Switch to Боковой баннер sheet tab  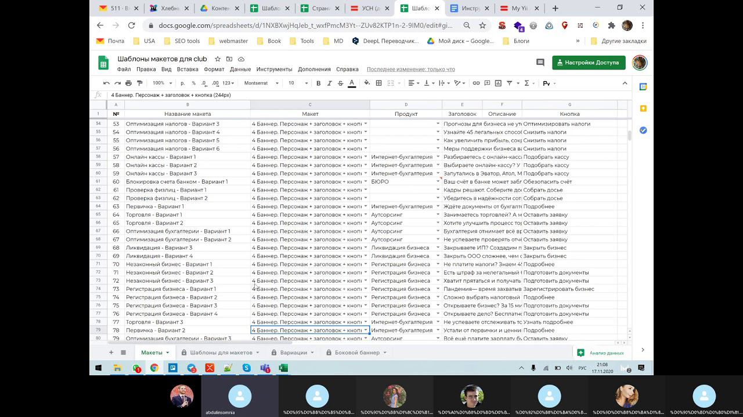(358, 352)
